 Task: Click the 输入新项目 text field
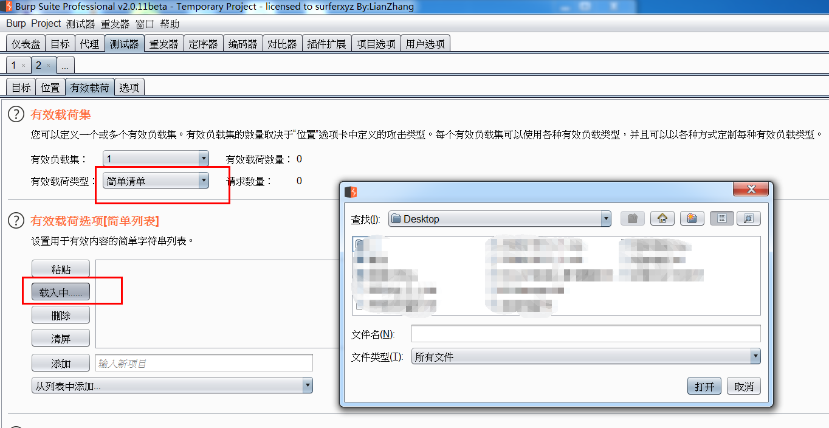(x=204, y=363)
